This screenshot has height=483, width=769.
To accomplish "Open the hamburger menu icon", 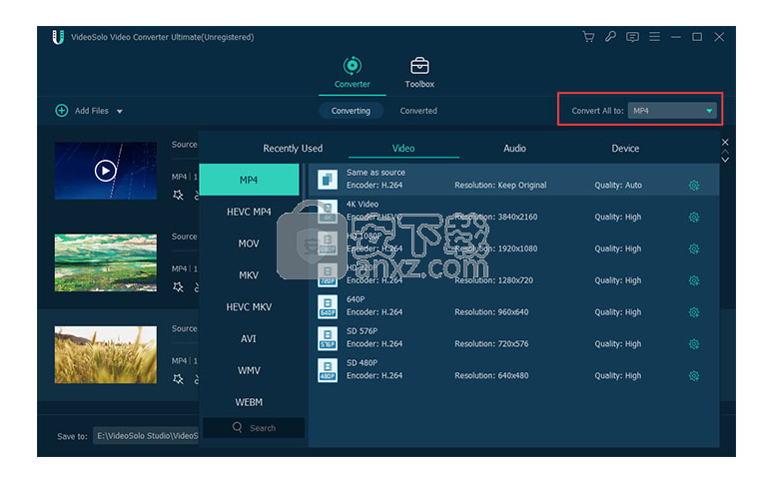I will click(654, 37).
